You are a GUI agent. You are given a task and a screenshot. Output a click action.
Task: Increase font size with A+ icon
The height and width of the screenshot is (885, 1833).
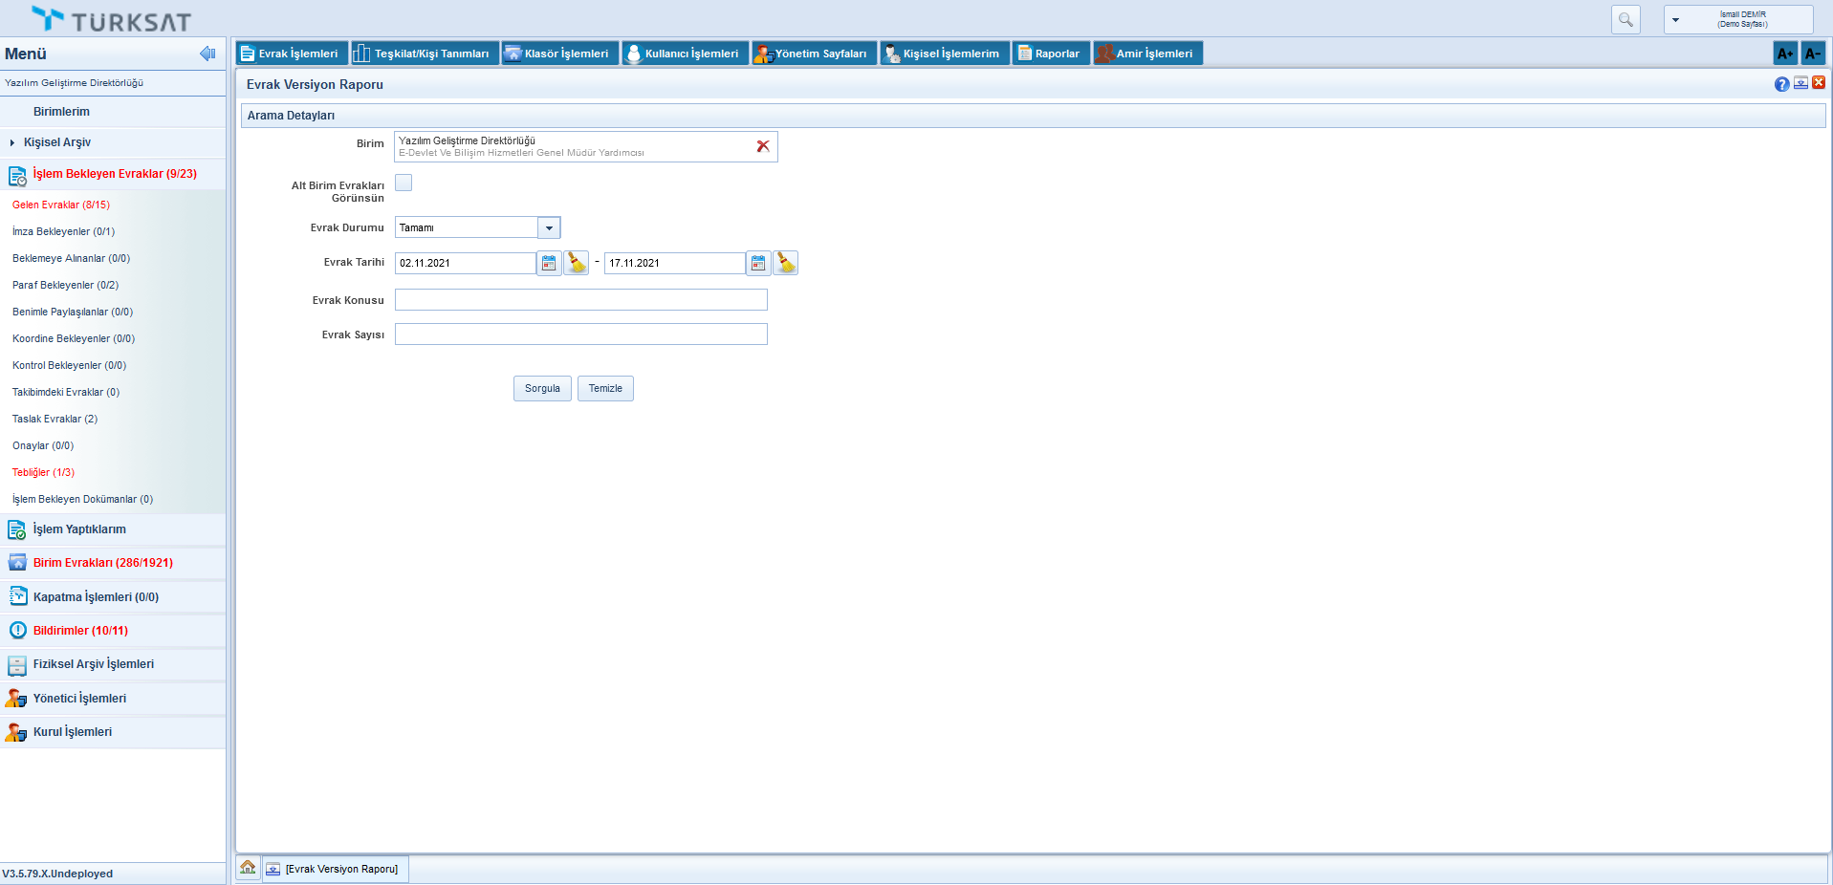click(1785, 54)
